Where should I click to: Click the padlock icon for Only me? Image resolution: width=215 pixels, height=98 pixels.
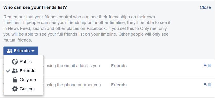point(15,80)
